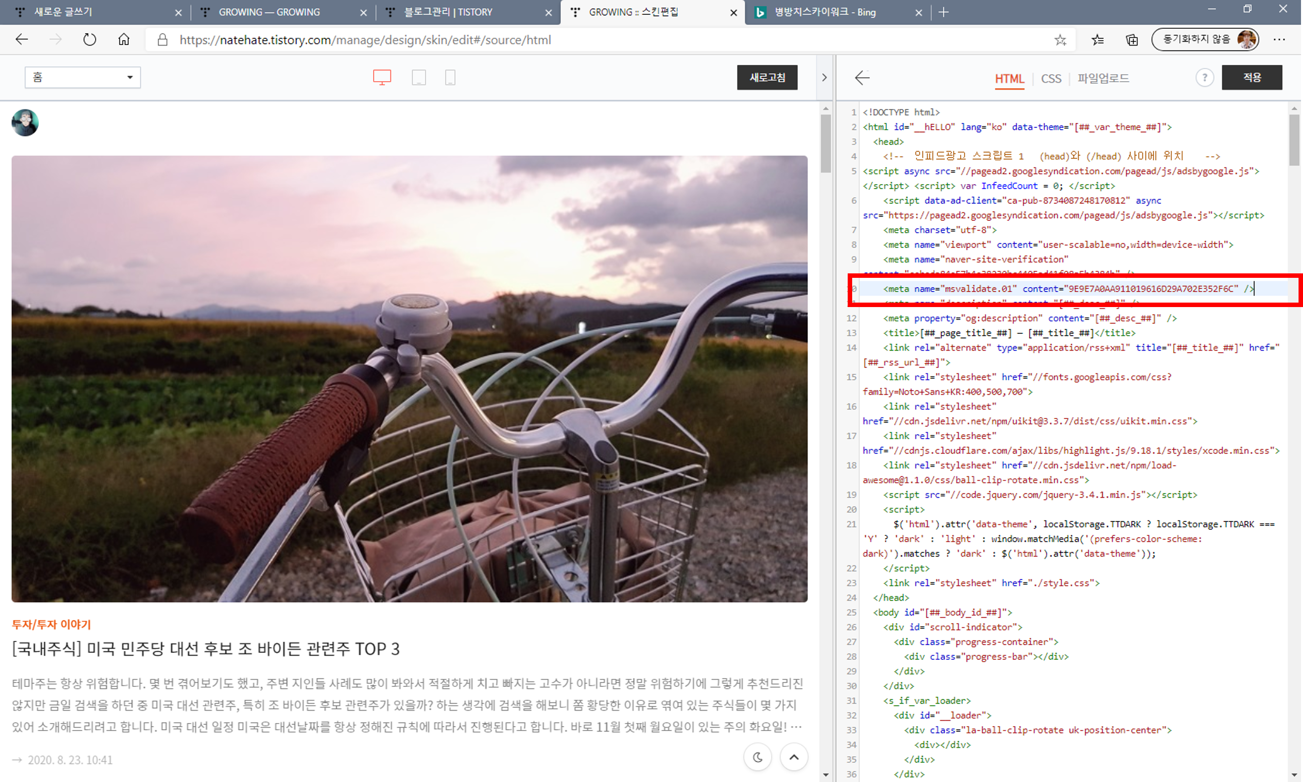Close the Bing tab
The width and height of the screenshot is (1303, 782).
coord(919,13)
